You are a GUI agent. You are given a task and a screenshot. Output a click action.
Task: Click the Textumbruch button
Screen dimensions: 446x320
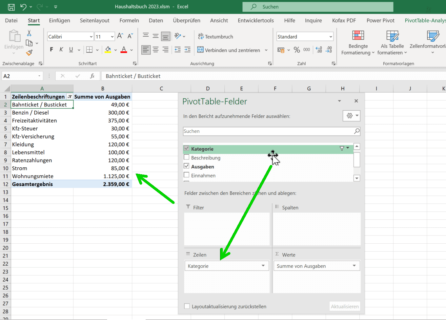click(x=215, y=36)
